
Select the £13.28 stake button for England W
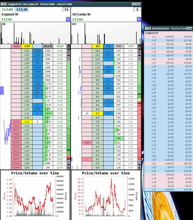click(22, 9)
